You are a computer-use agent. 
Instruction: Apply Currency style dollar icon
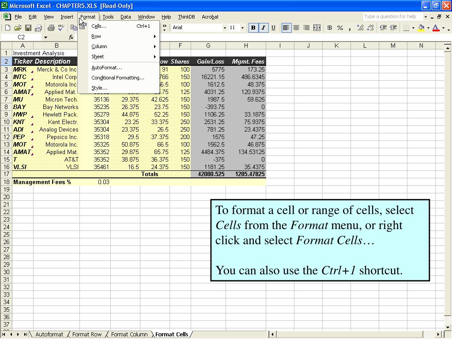point(329,28)
